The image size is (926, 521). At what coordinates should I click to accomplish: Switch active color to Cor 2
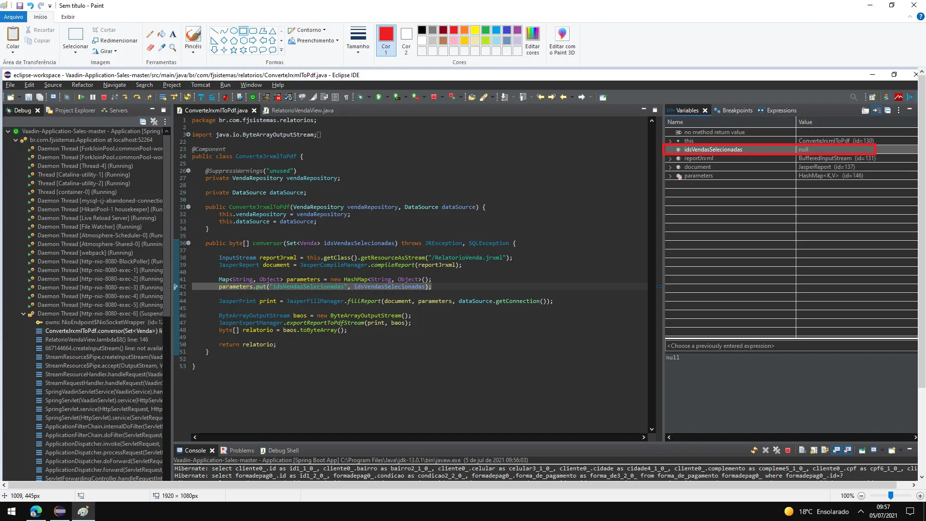click(x=406, y=41)
